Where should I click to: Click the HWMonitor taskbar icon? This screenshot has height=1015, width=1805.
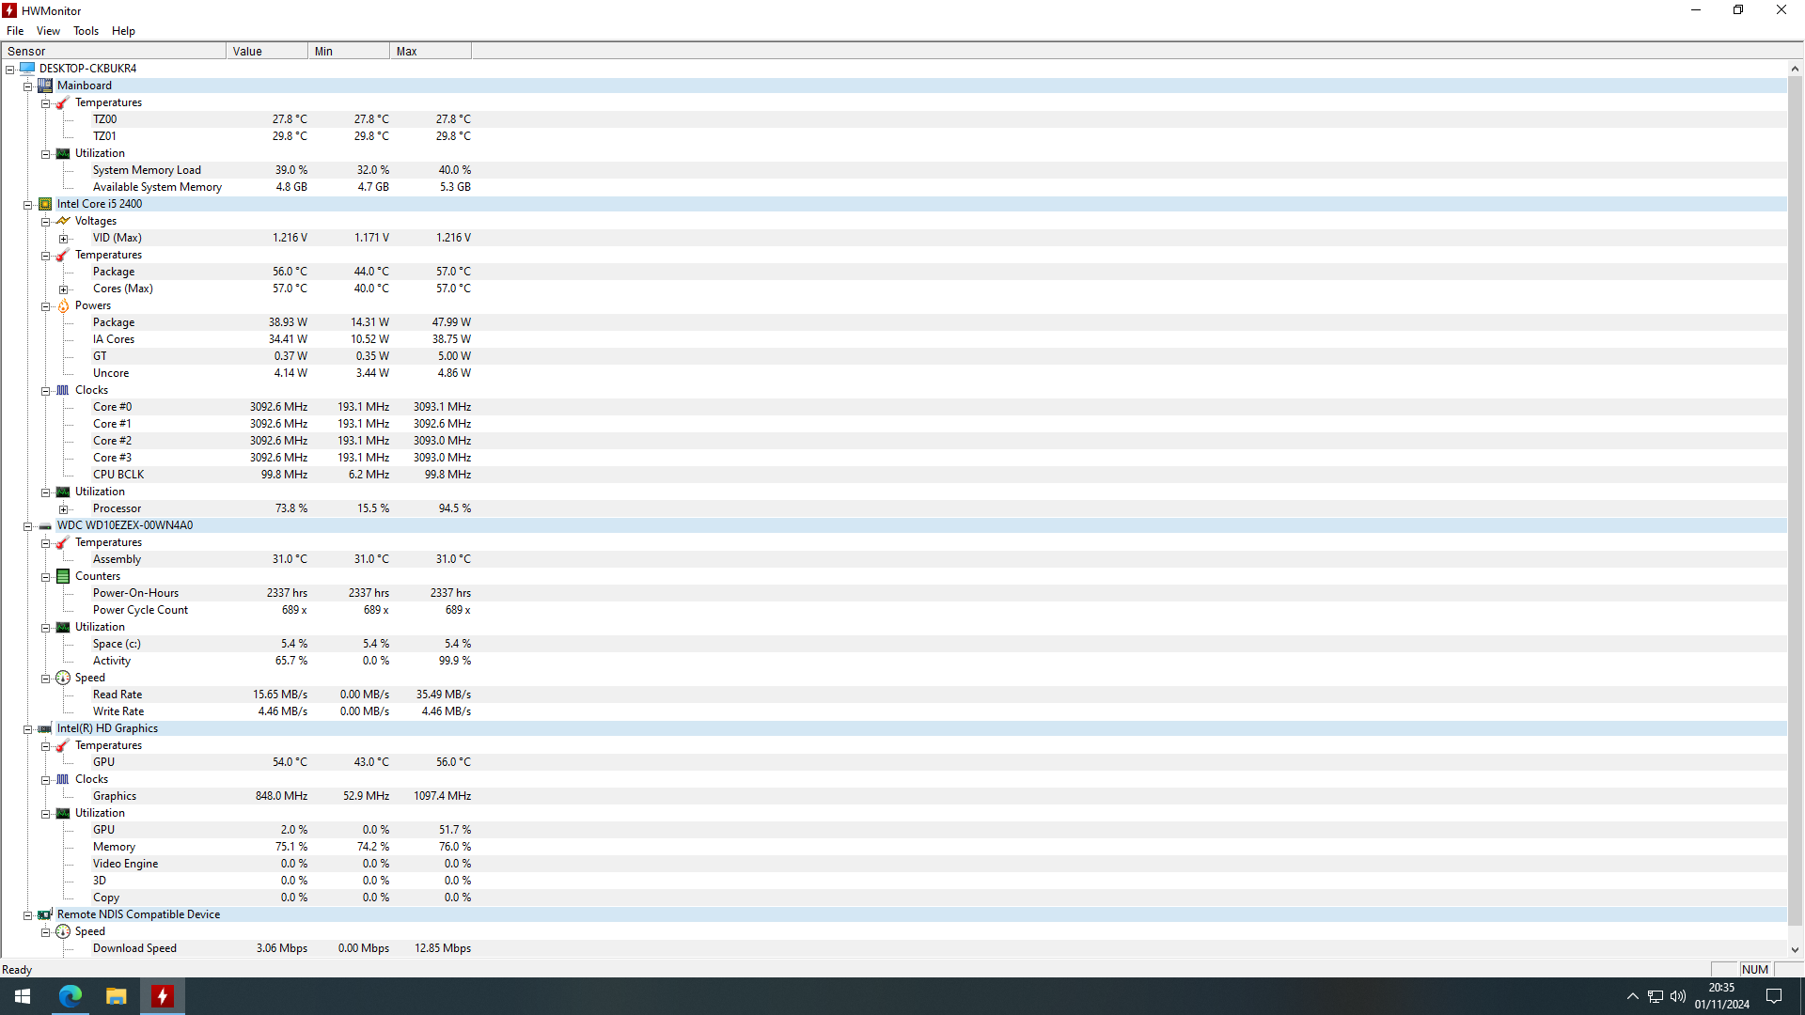[163, 996]
